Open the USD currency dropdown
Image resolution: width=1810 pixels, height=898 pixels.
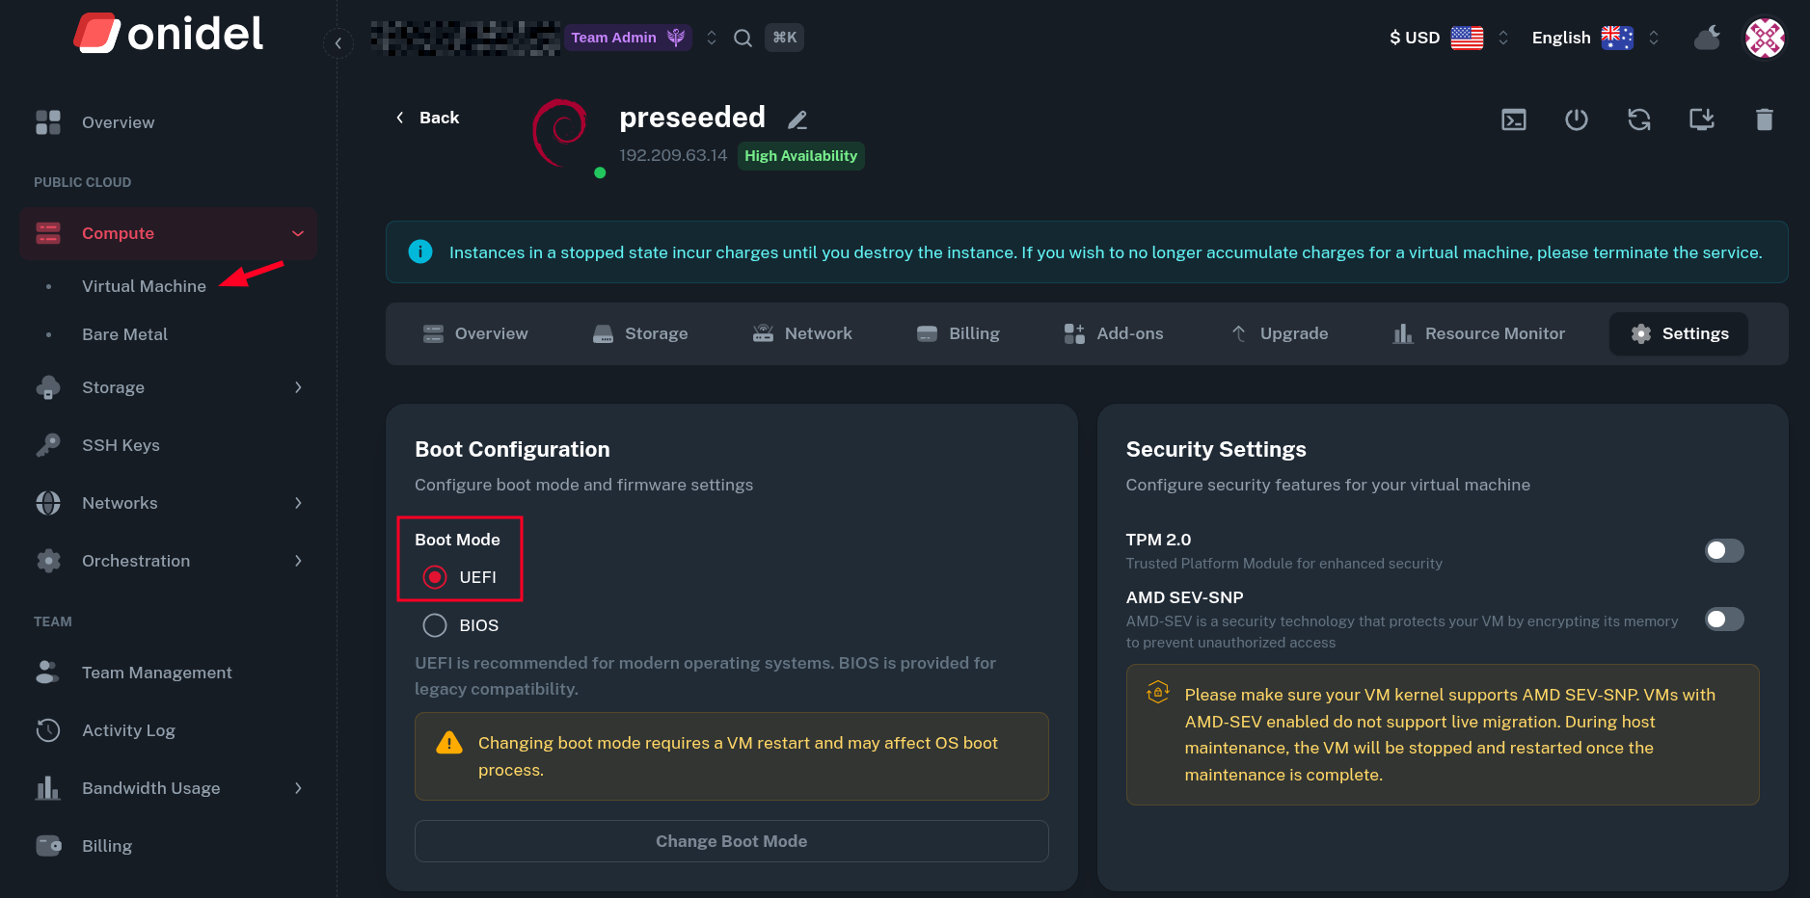tap(1448, 38)
